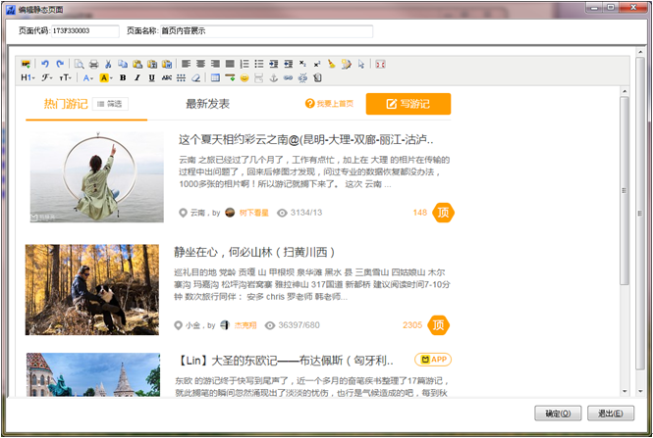Toggle bold formatting

coord(123,77)
